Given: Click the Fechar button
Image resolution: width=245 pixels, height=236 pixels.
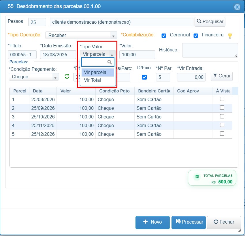Looking at the screenshot, I should (224, 222).
